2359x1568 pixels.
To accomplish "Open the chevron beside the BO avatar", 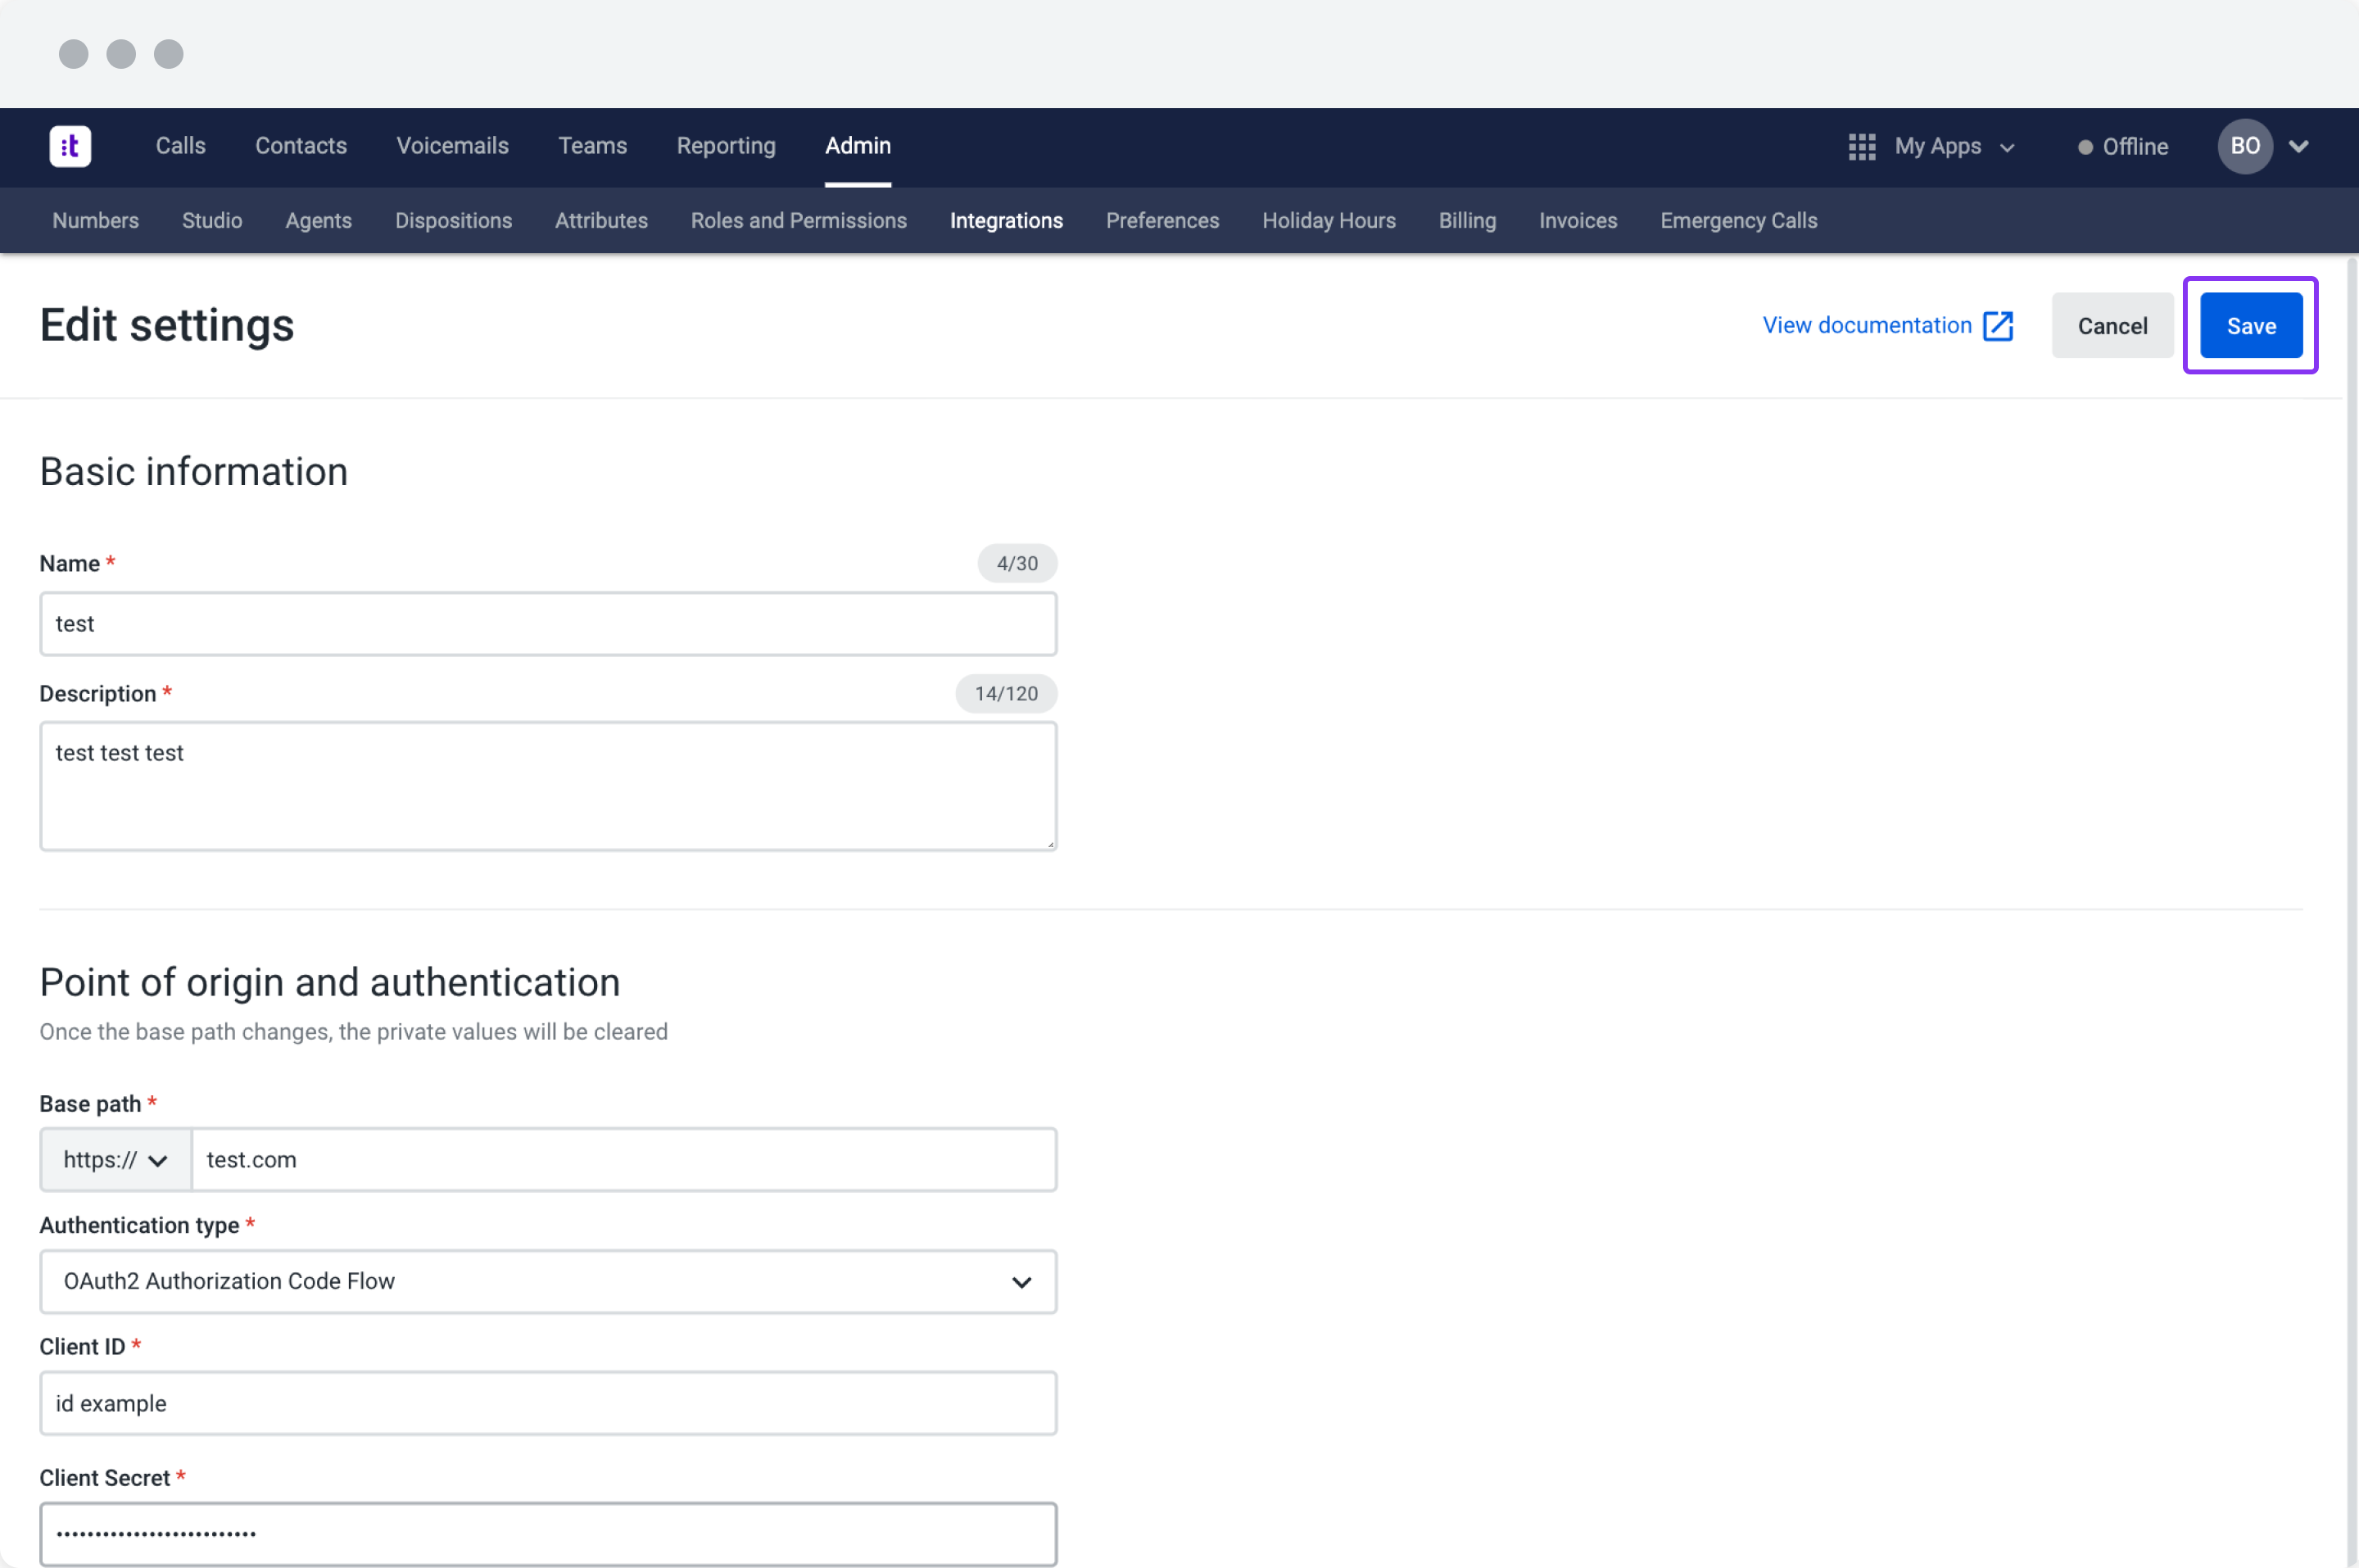I will tap(2298, 146).
